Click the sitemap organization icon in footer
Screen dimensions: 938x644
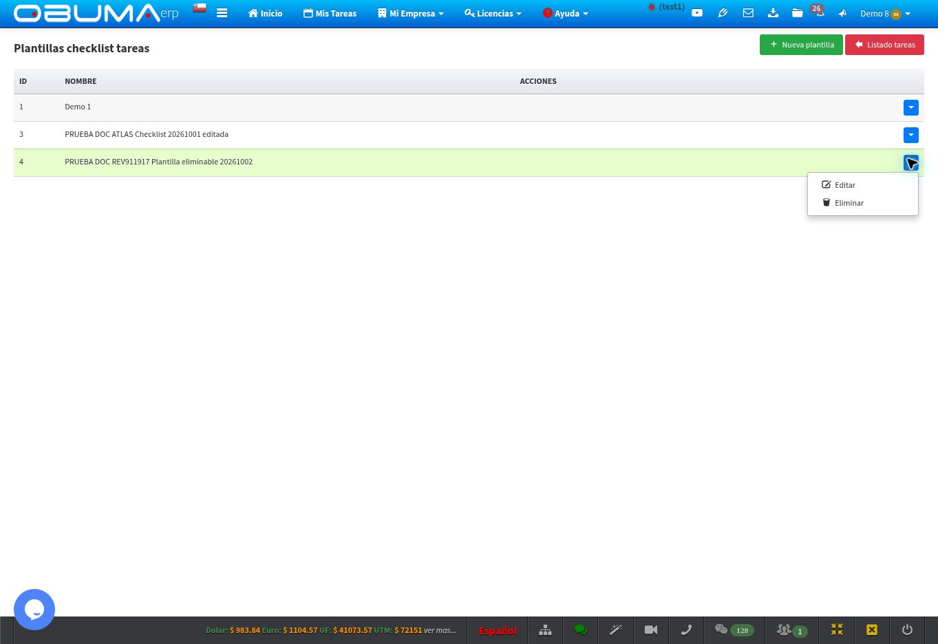point(545,630)
